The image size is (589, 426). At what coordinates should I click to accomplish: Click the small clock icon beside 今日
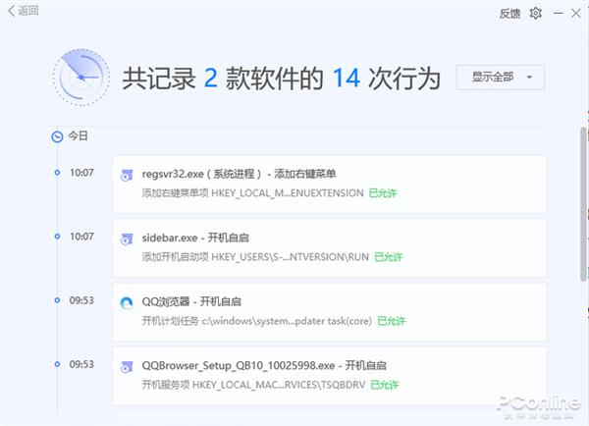[57, 136]
